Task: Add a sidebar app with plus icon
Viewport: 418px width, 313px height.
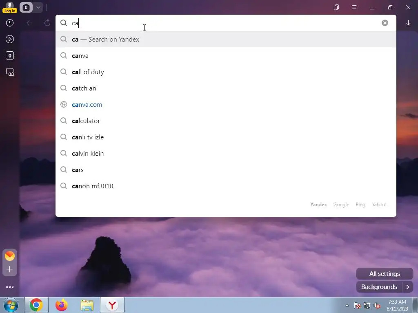Action: click(x=10, y=269)
